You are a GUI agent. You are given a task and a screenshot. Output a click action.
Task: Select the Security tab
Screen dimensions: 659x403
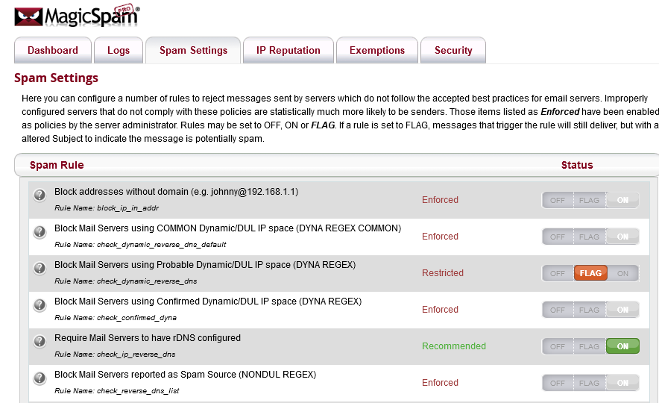(453, 51)
